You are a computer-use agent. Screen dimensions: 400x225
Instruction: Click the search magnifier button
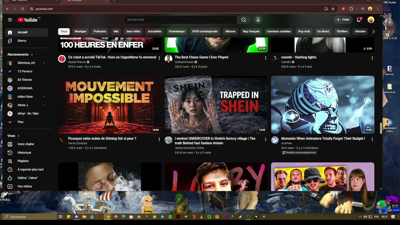coord(243,20)
